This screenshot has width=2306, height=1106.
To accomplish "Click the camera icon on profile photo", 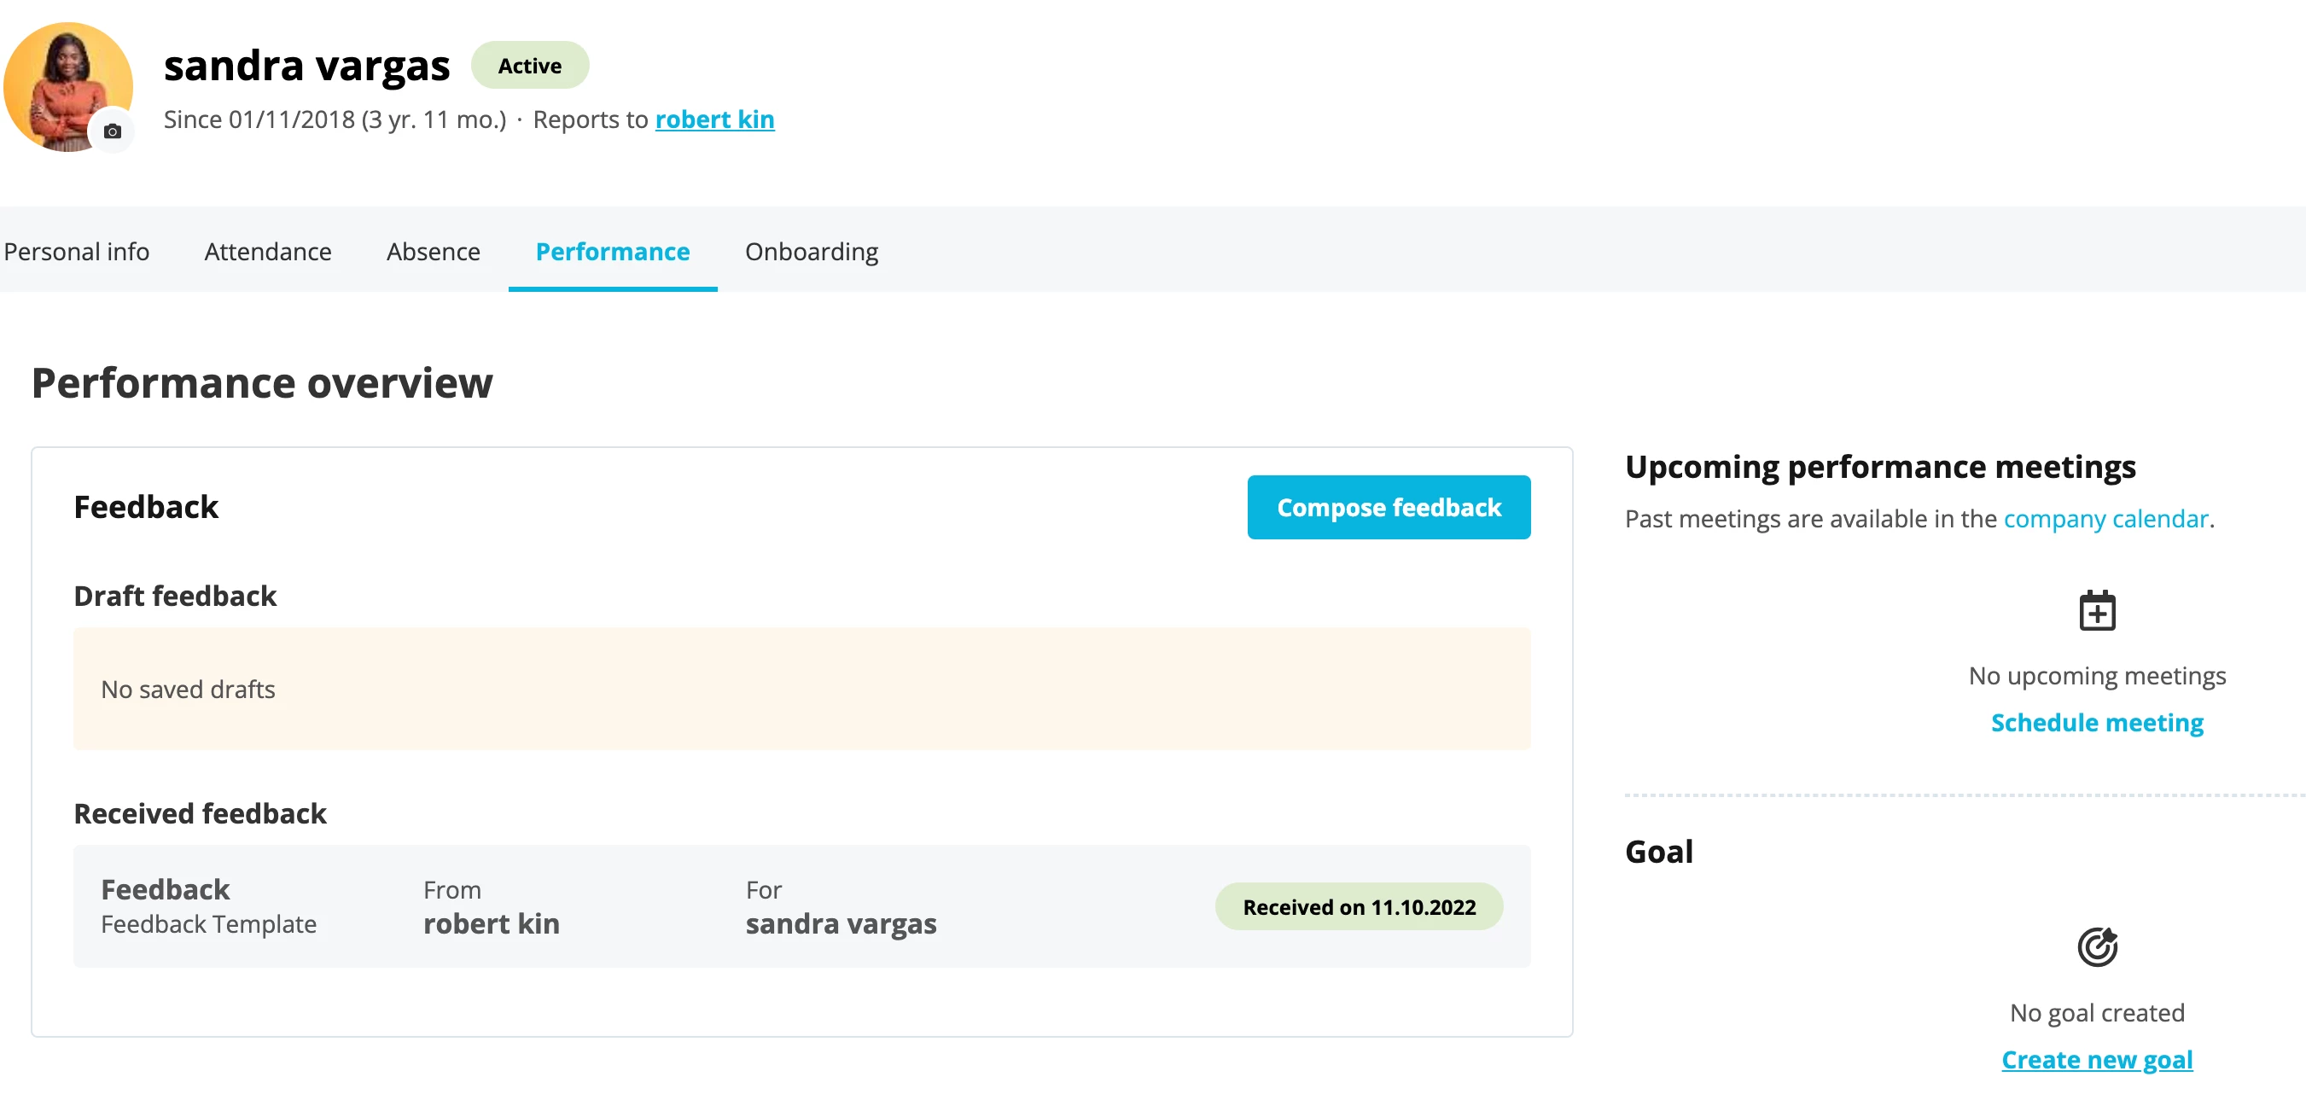I will click(112, 131).
